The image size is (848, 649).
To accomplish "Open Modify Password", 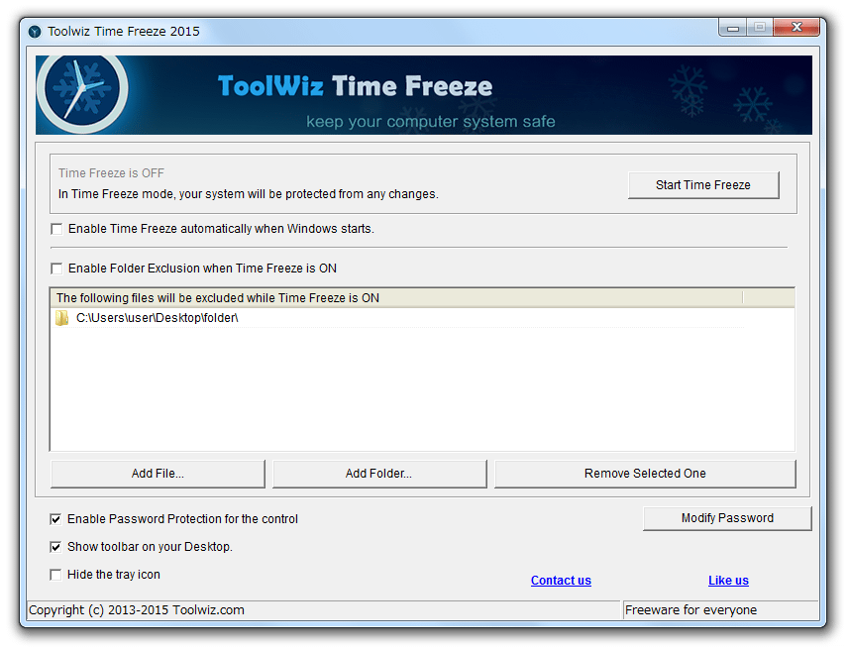I will coord(727,518).
